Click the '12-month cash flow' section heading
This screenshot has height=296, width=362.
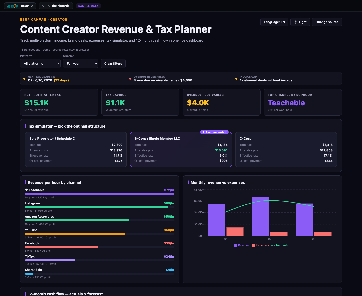point(65,294)
